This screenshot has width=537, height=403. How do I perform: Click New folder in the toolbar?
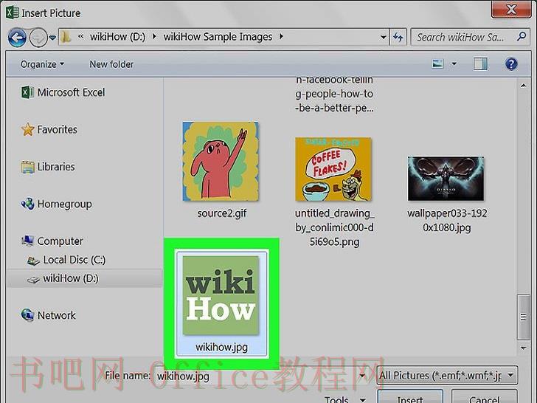tap(111, 64)
